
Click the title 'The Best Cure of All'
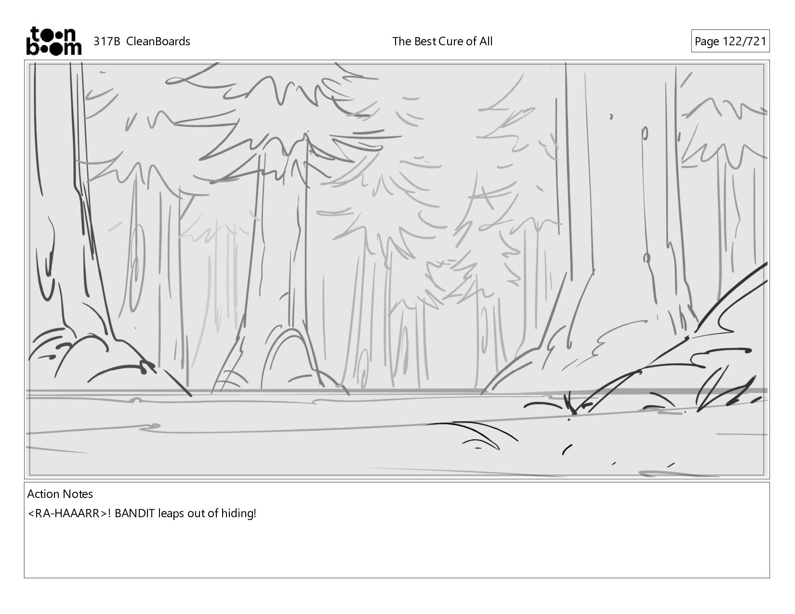click(x=442, y=41)
